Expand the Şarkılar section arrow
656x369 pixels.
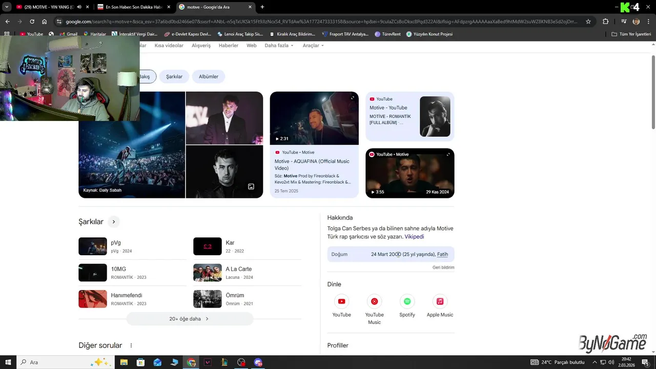114,222
